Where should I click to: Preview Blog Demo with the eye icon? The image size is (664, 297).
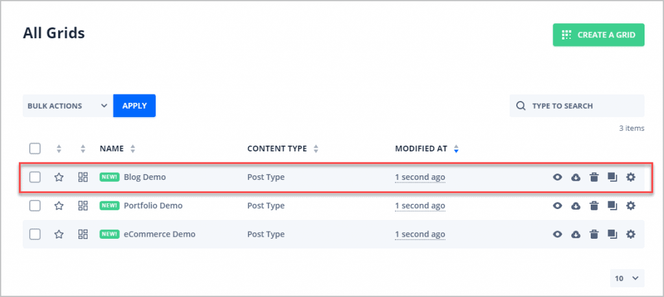pyautogui.click(x=557, y=177)
